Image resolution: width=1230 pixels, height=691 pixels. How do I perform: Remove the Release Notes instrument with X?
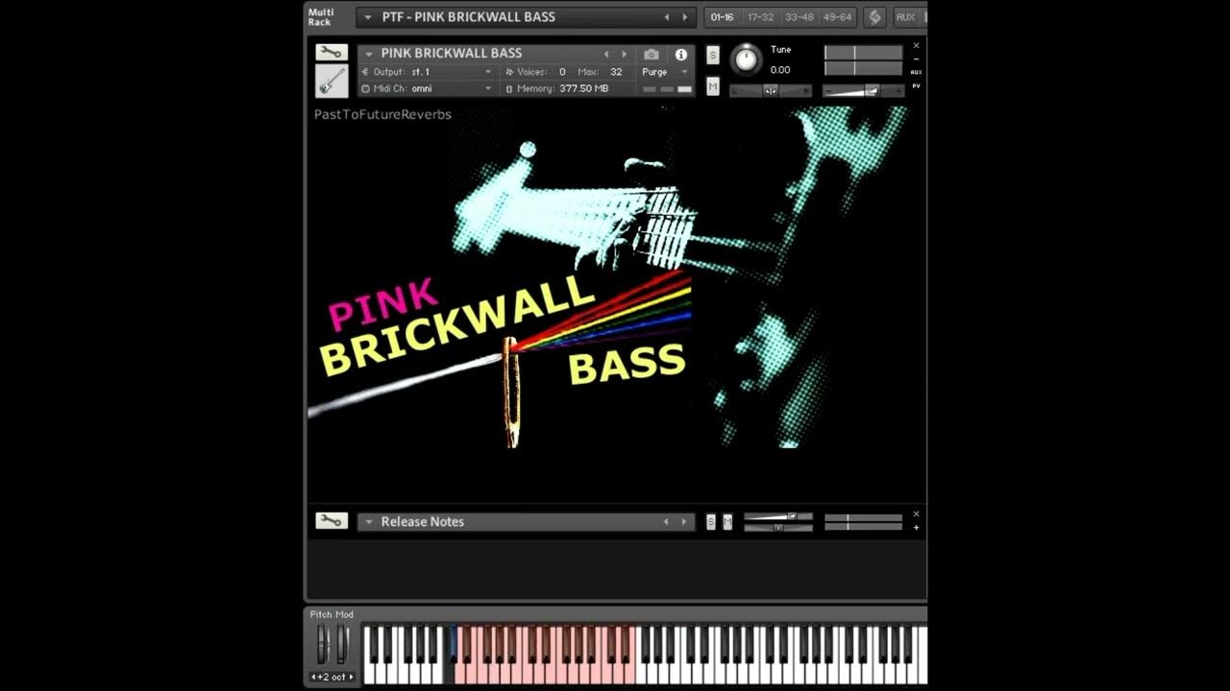pyautogui.click(x=916, y=513)
